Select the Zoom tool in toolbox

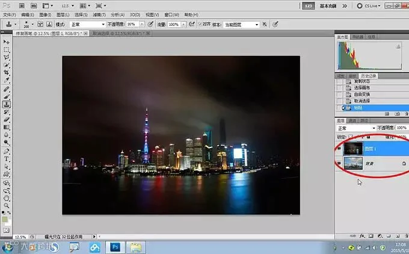pyautogui.click(x=6, y=205)
